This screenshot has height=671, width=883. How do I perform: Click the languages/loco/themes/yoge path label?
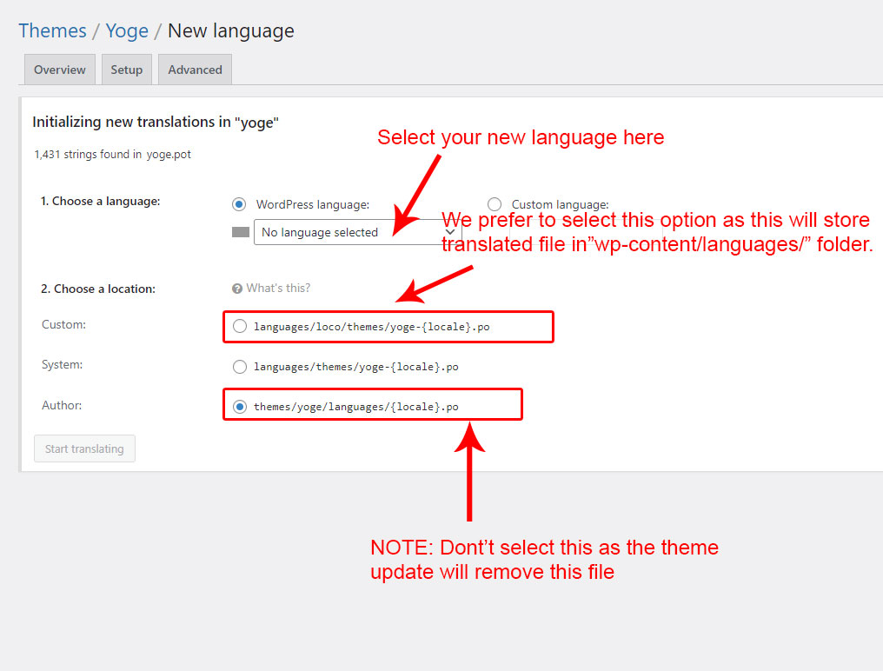(x=377, y=327)
